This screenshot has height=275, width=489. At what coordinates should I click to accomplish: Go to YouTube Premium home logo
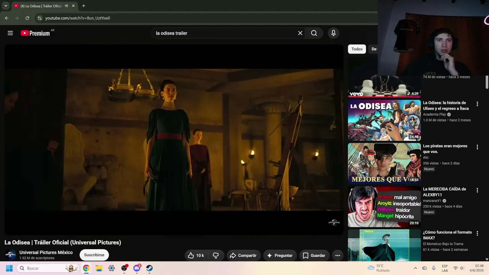tap(35, 33)
